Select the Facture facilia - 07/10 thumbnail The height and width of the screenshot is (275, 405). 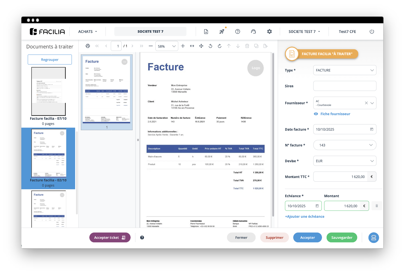(48, 91)
